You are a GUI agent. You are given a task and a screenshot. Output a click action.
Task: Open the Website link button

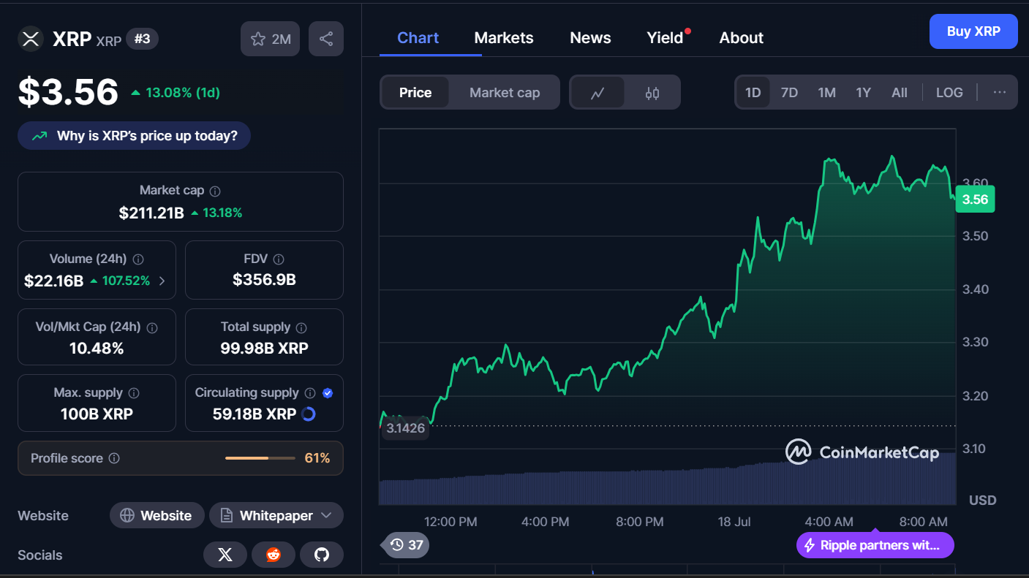156,515
